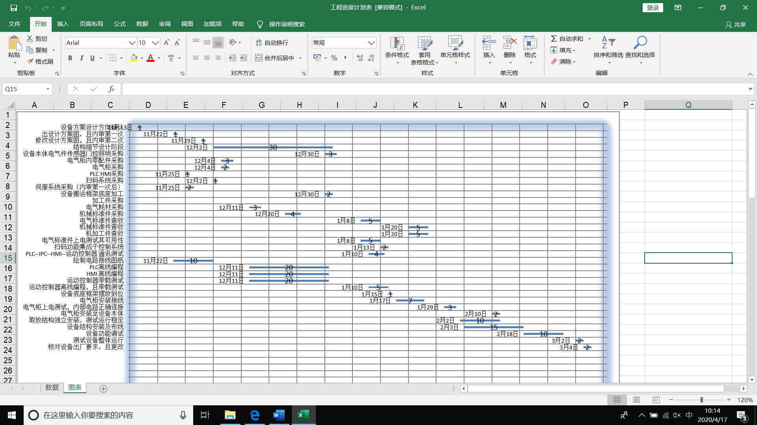Image resolution: width=757 pixels, height=425 pixels.
Task: Click the Merge and Center icon
Action: click(x=259, y=58)
